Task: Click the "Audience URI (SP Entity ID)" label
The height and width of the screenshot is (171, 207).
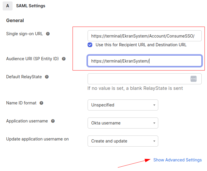Action: coord(32,59)
